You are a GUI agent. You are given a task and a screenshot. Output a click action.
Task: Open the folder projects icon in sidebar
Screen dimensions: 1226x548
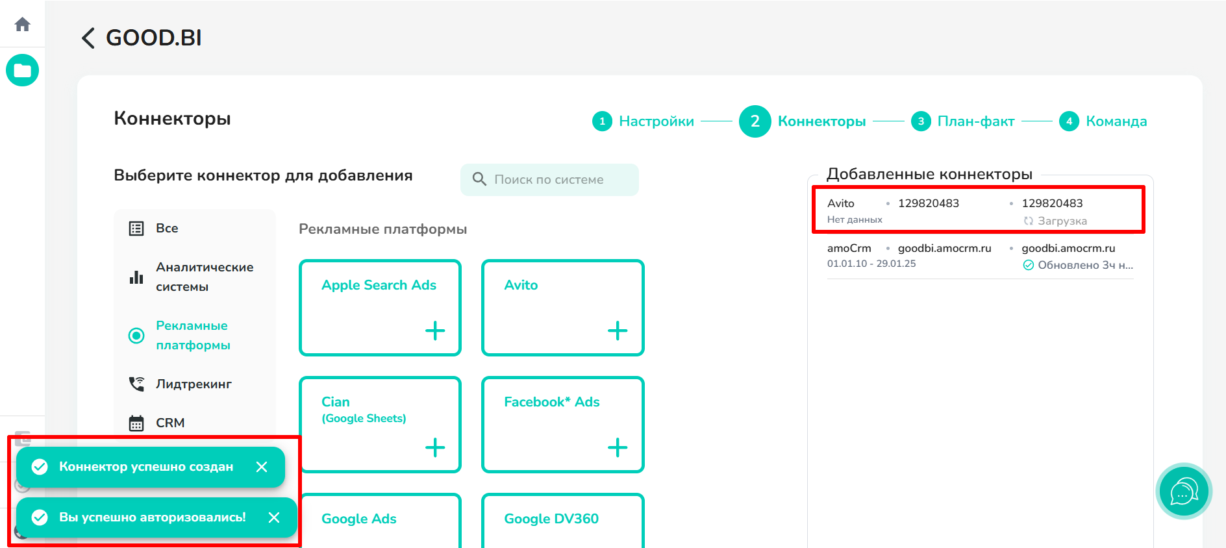pos(23,70)
